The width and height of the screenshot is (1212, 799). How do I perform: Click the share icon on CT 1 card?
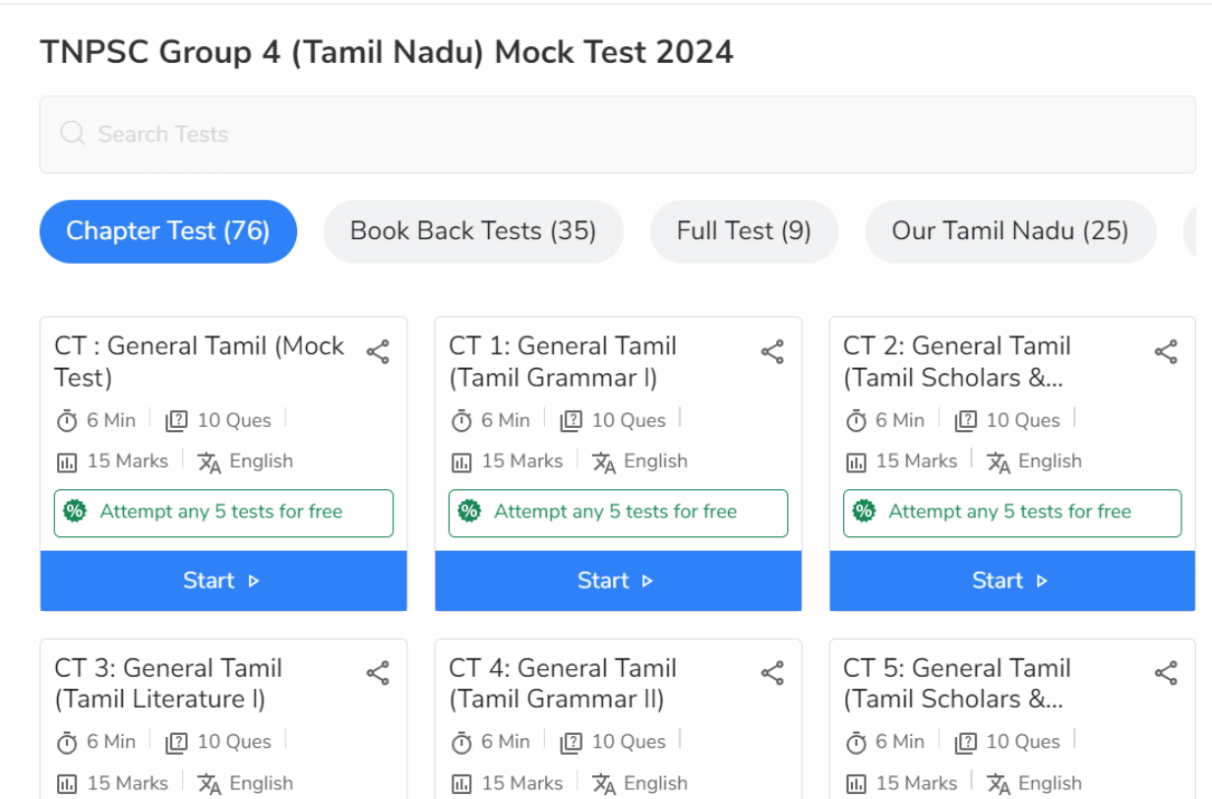[x=772, y=351]
